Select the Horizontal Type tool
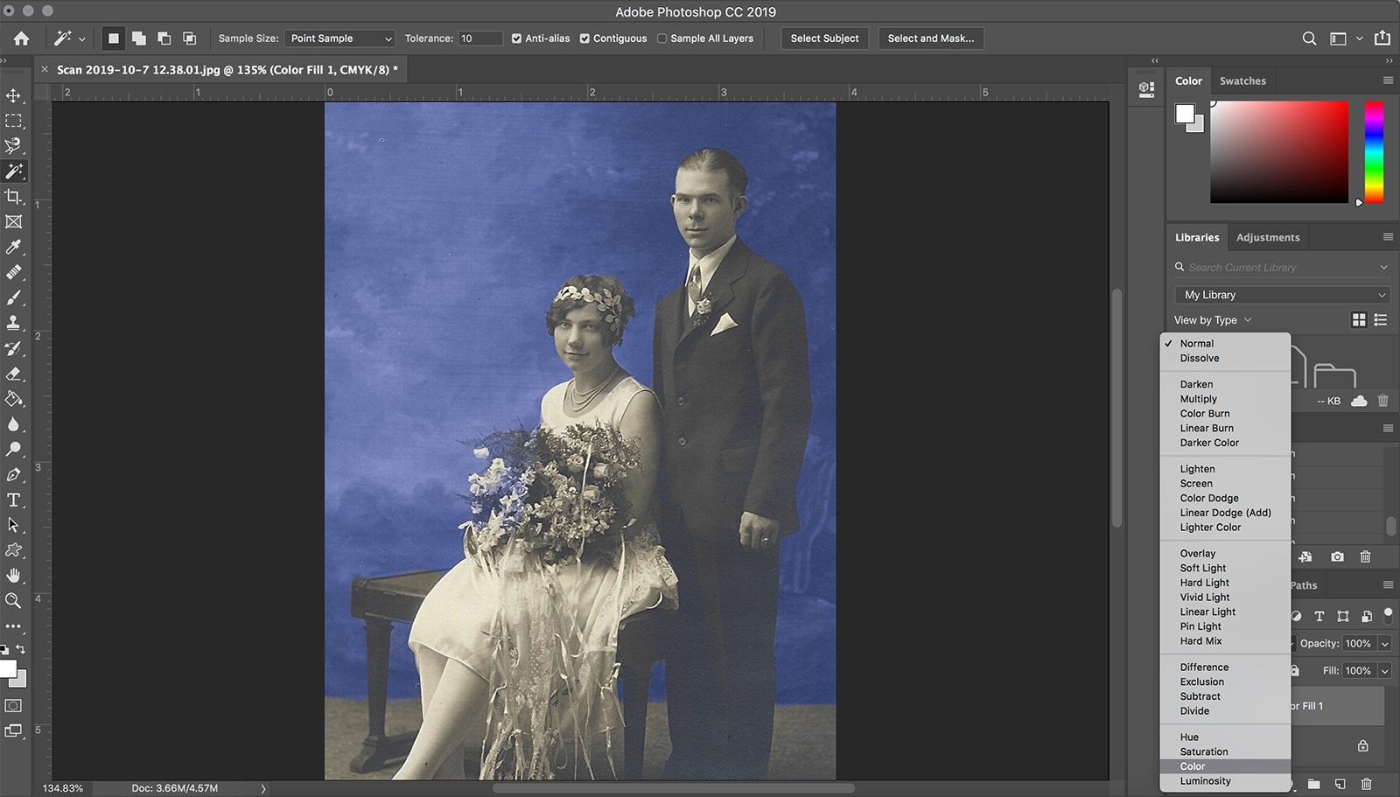 13,500
